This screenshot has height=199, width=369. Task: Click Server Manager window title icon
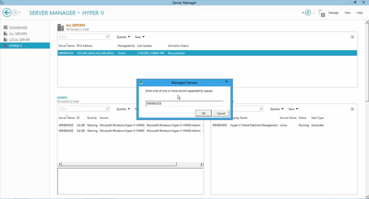2,2
